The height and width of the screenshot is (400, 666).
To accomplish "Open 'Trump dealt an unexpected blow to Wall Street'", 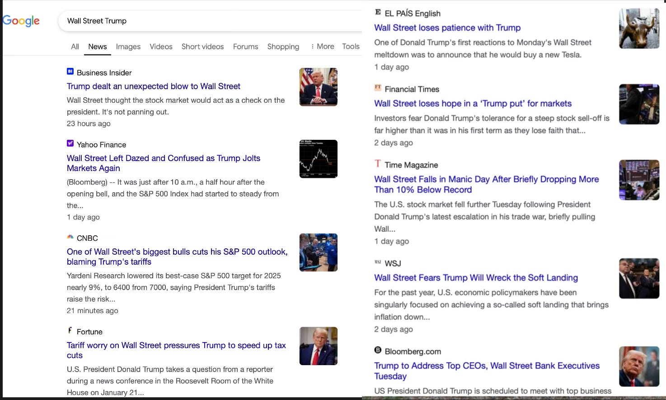I will coord(154,86).
